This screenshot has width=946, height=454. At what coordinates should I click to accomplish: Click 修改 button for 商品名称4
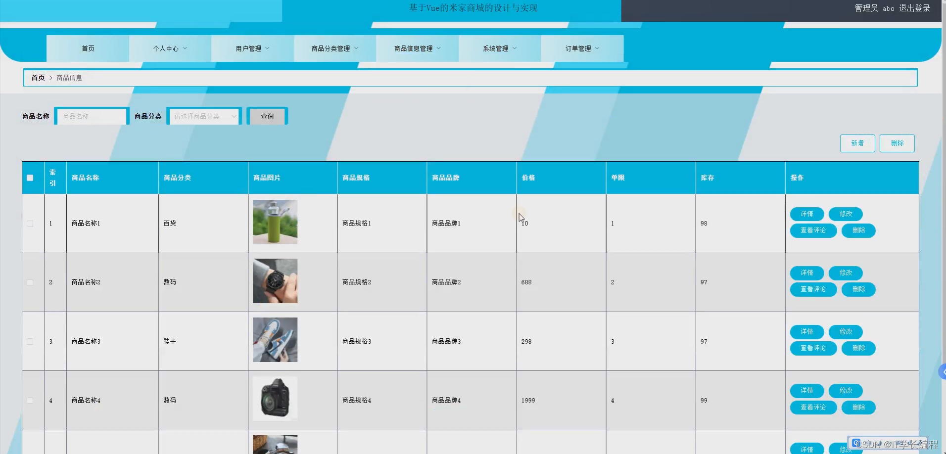(x=846, y=391)
